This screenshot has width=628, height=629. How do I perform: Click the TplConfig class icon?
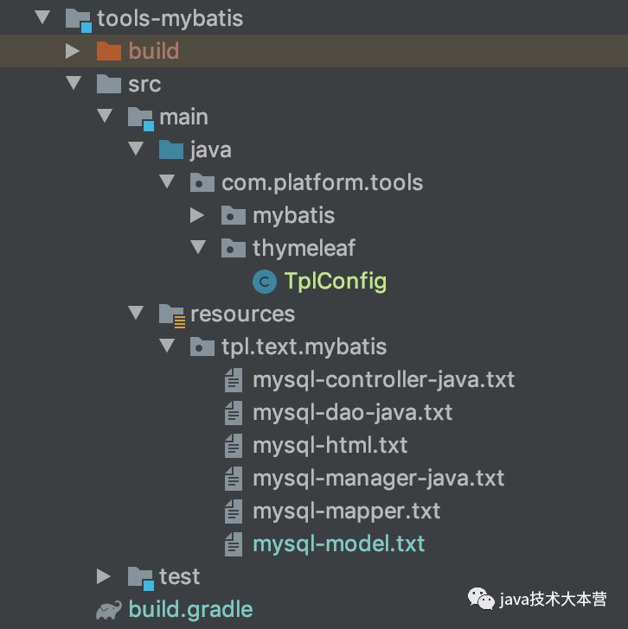(265, 282)
